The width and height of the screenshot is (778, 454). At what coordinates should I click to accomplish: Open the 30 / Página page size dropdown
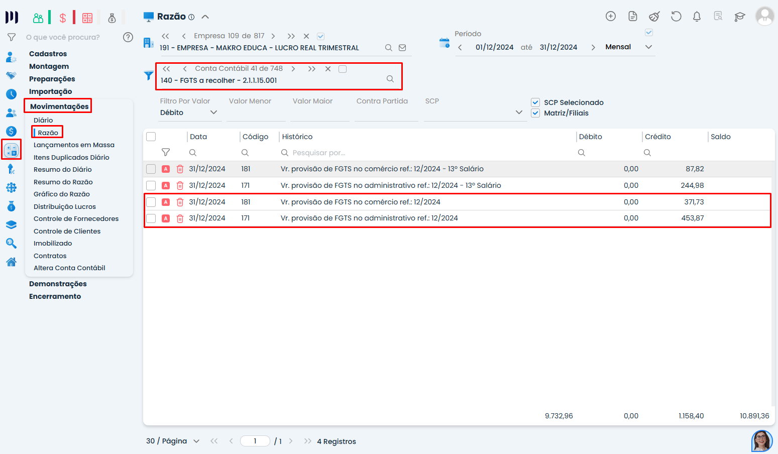pos(173,441)
